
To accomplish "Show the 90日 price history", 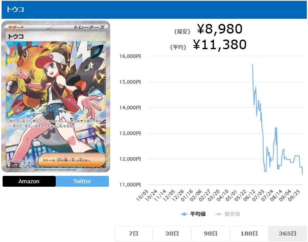I will tap(210, 234).
